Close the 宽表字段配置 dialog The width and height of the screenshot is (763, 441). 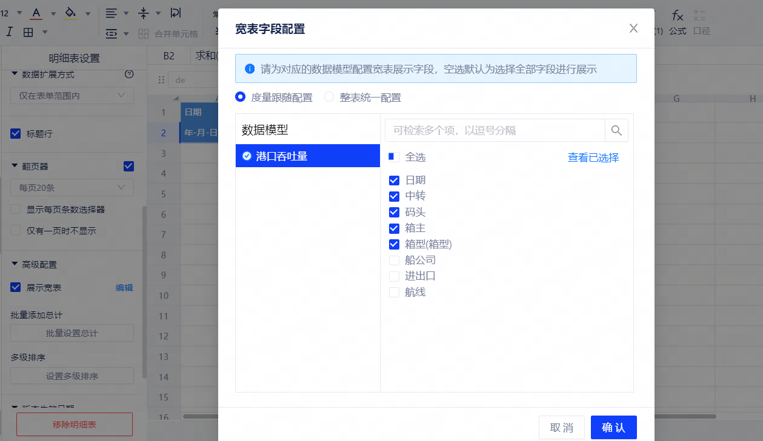click(633, 28)
